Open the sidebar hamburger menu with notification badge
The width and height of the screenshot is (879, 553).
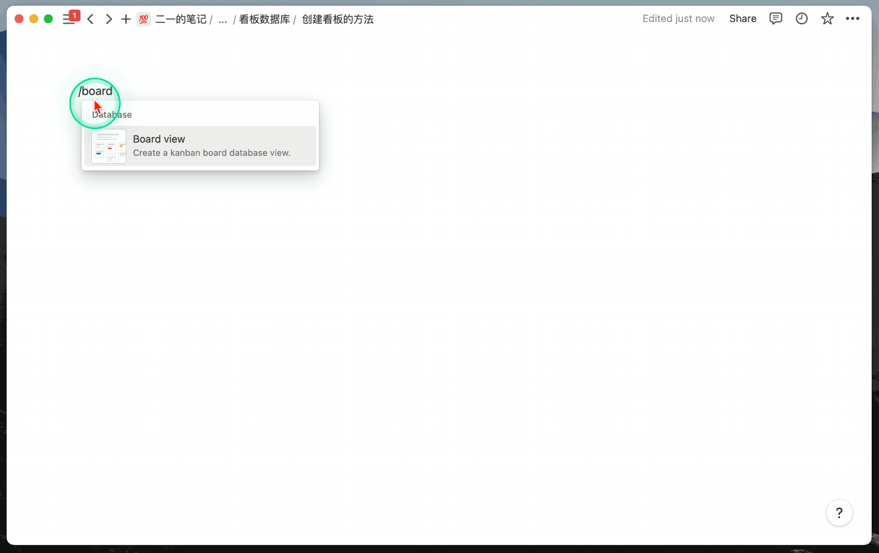click(x=69, y=19)
